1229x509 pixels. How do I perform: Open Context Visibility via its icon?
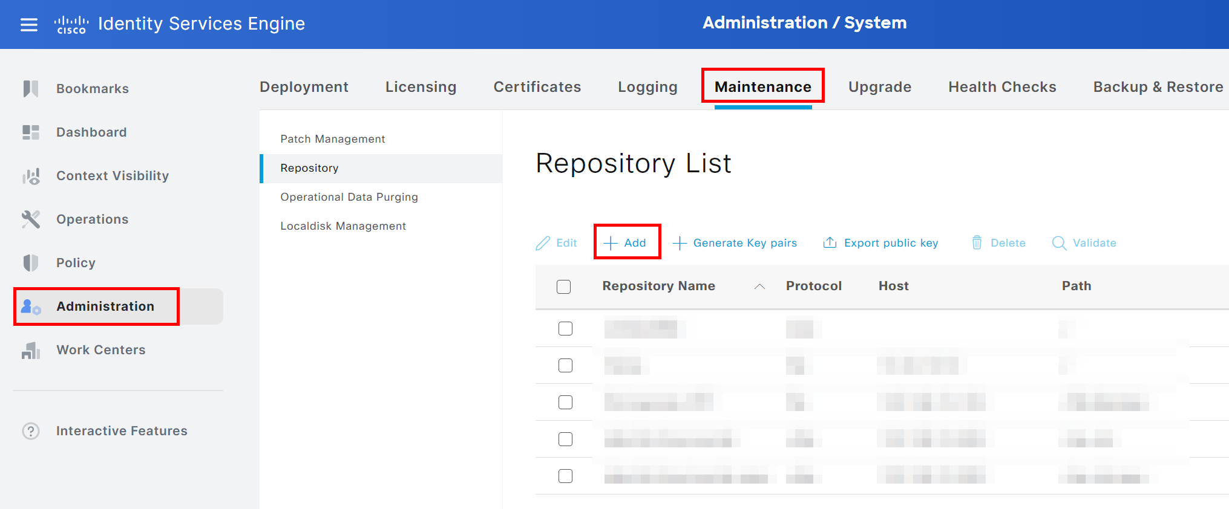click(x=31, y=176)
